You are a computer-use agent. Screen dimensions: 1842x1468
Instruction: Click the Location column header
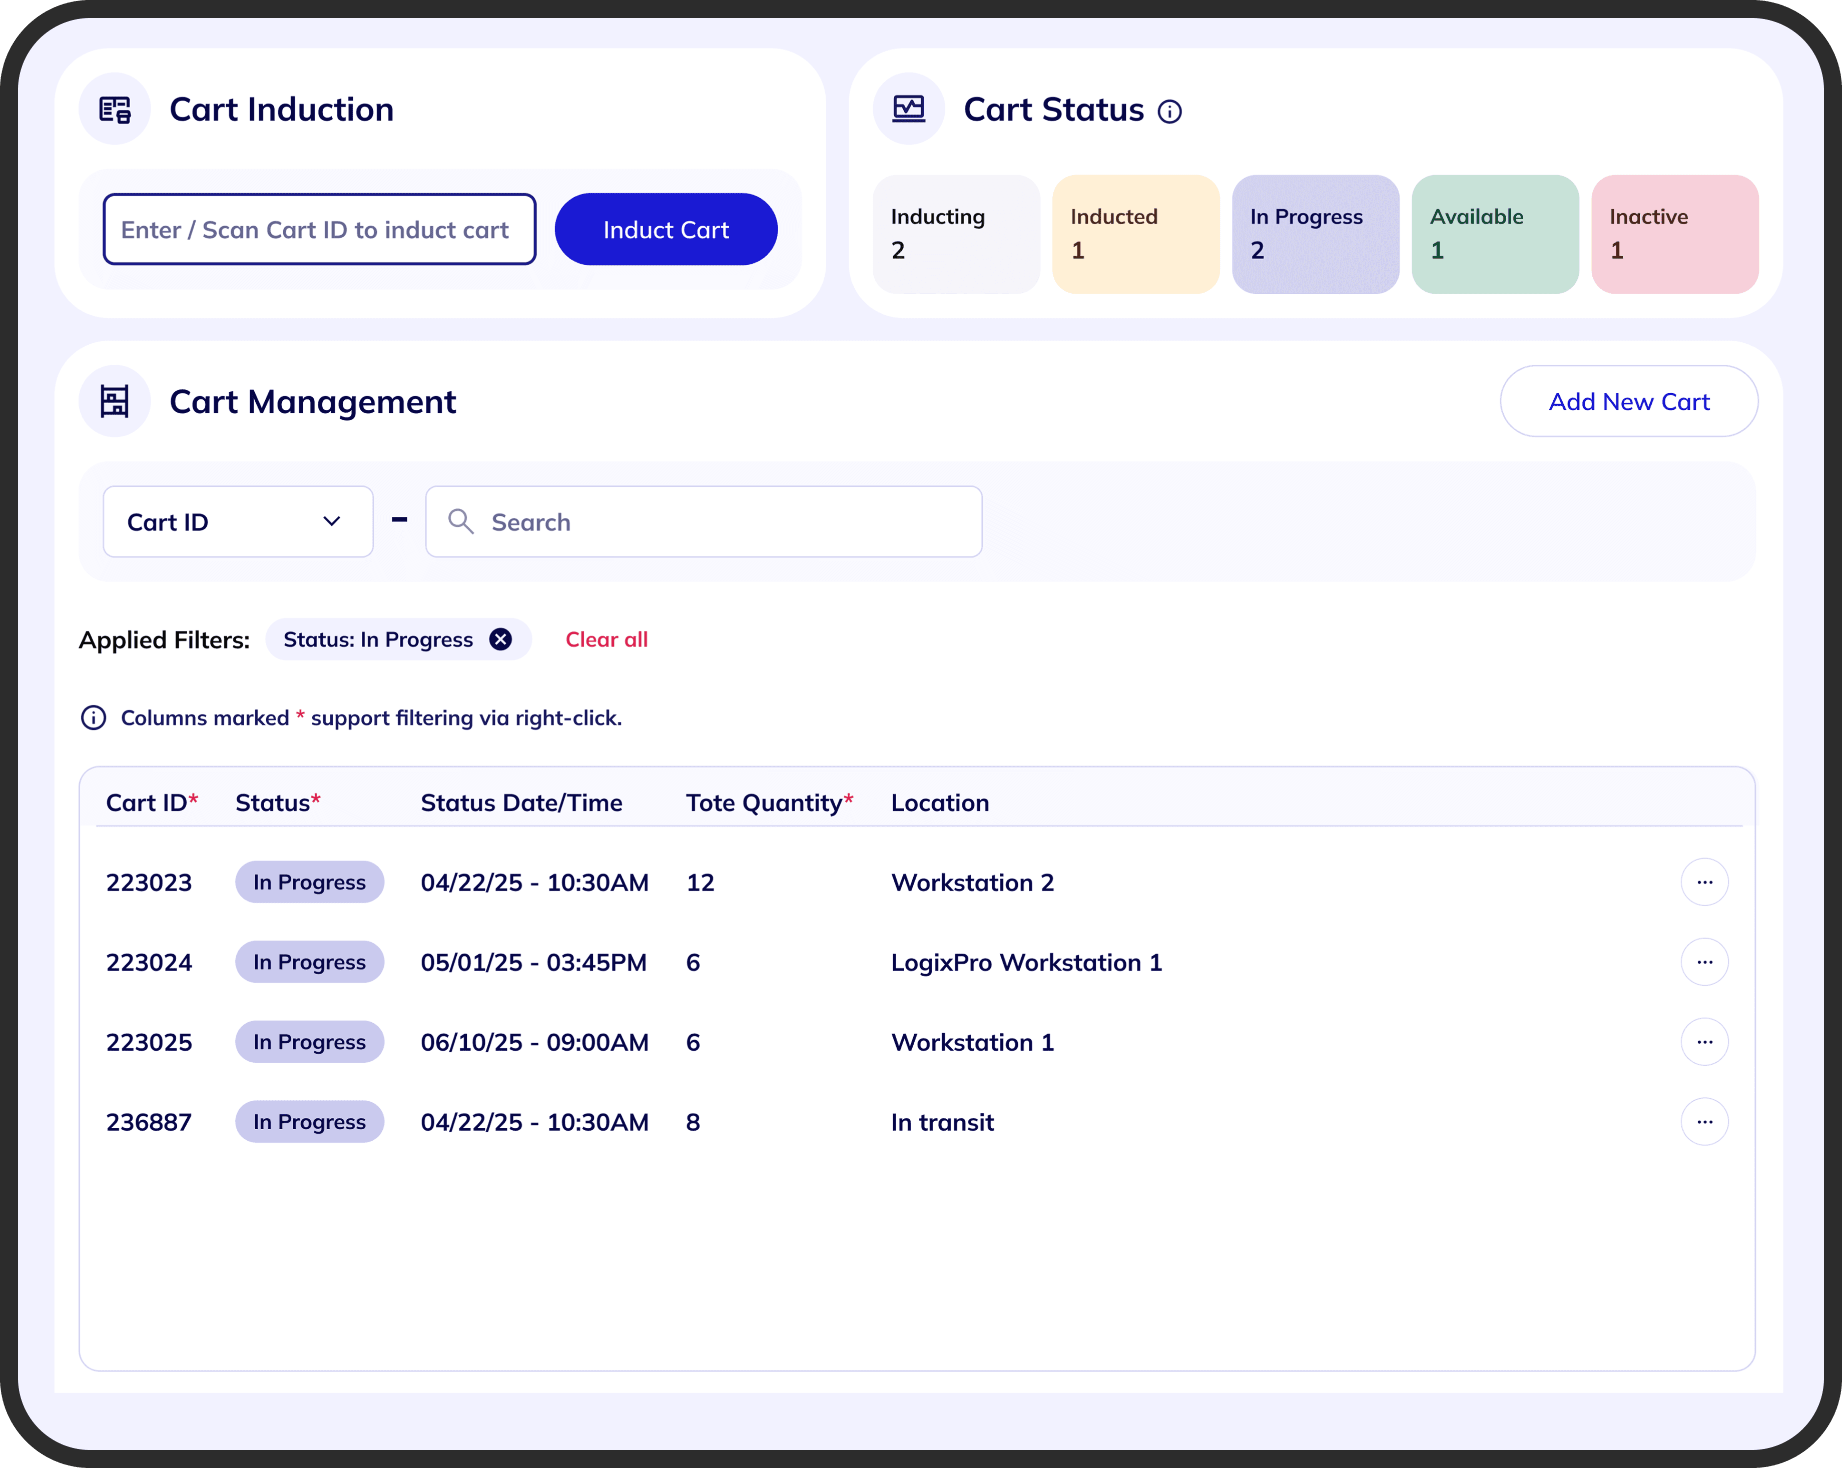[x=940, y=803]
